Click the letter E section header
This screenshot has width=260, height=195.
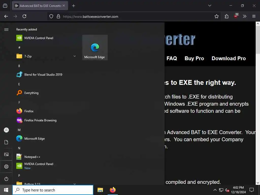19,84
